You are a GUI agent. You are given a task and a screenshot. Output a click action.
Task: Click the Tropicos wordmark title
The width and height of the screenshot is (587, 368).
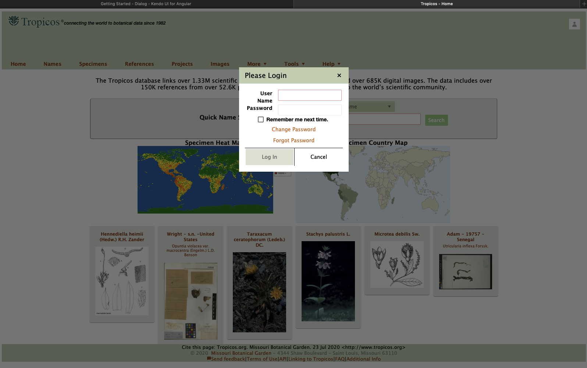click(40, 22)
